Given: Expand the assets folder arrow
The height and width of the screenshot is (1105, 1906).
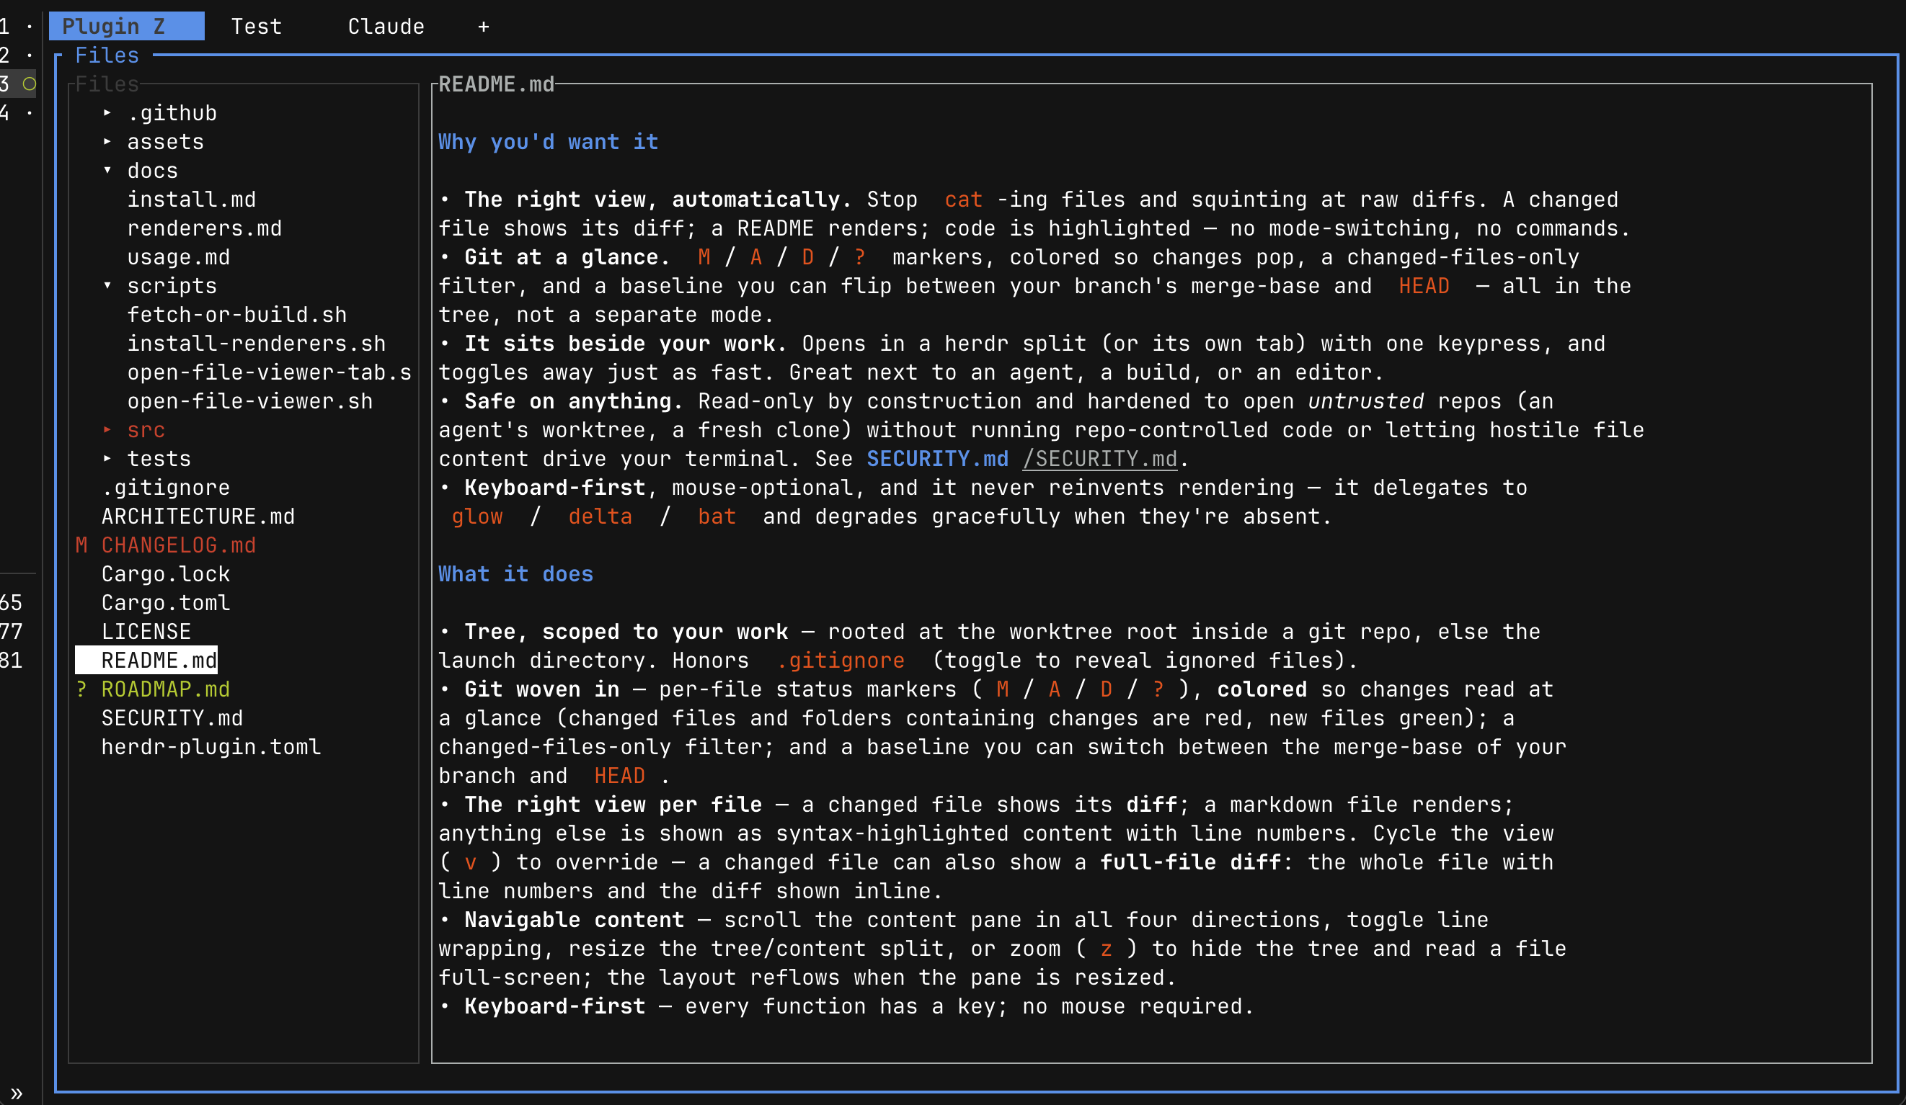Looking at the screenshot, I should (107, 141).
